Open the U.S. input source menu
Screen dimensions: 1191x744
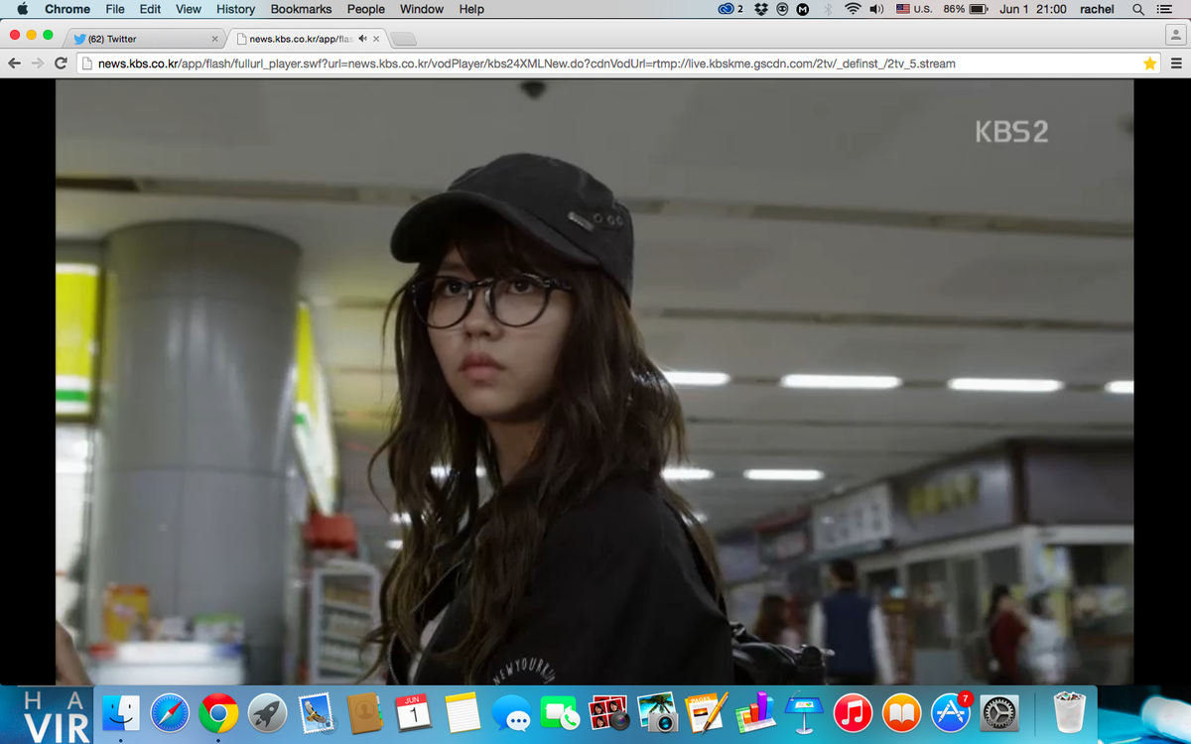point(913,9)
